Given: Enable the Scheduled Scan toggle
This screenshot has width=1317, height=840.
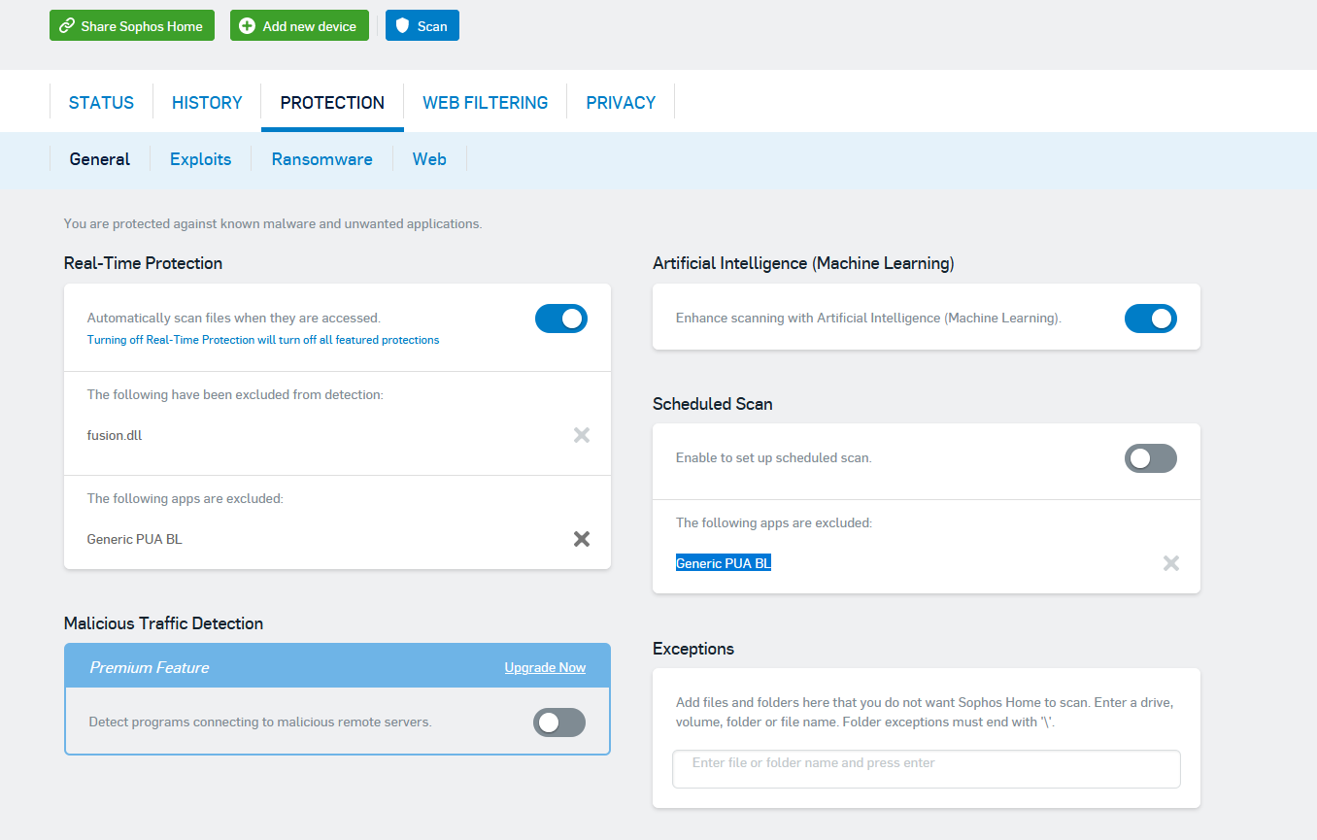Looking at the screenshot, I should [x=1150, y=458].
